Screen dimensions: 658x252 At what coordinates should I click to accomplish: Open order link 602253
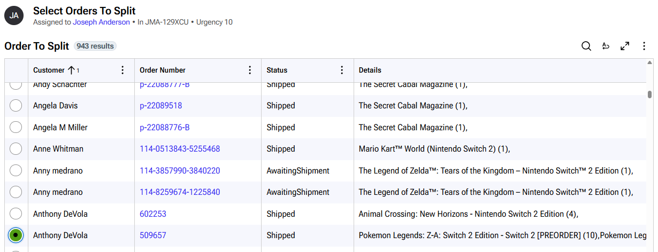(x=153, y=214)
